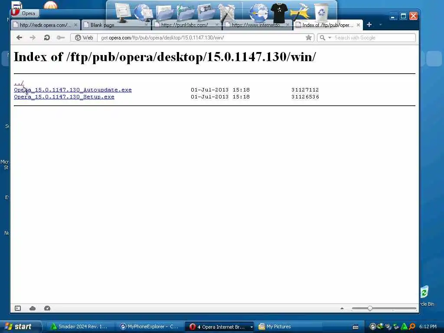Click the Search with Google field
The height and width of the screenshot is (333, 444).
374,38
